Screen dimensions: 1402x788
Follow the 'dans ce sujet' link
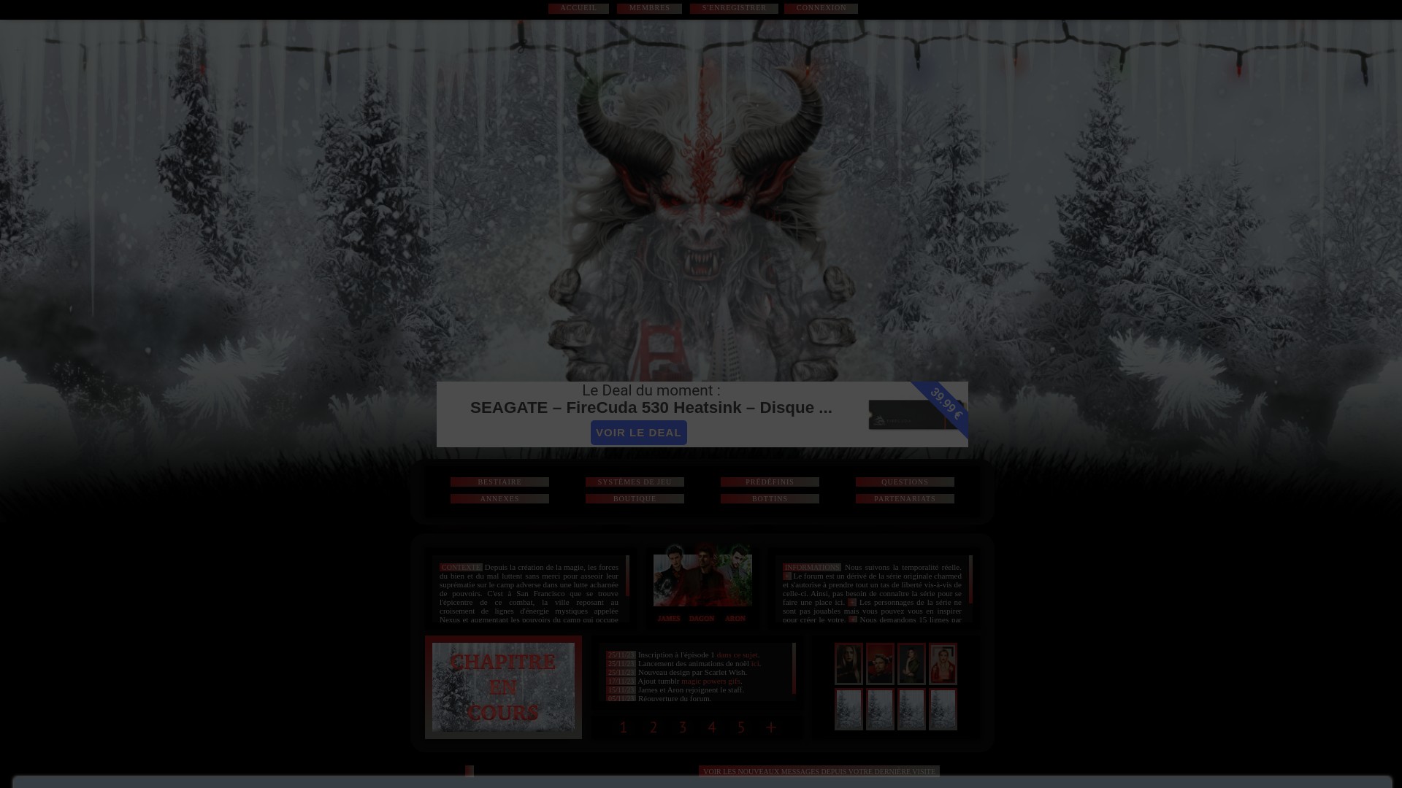[737, 655]
